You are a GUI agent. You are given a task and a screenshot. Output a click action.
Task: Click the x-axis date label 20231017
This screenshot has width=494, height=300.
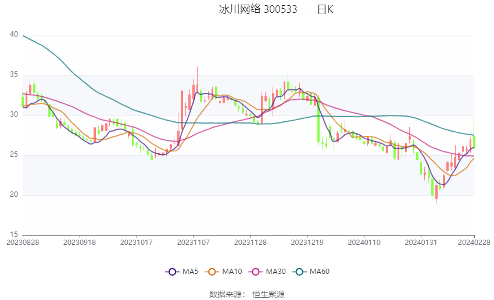137,243
